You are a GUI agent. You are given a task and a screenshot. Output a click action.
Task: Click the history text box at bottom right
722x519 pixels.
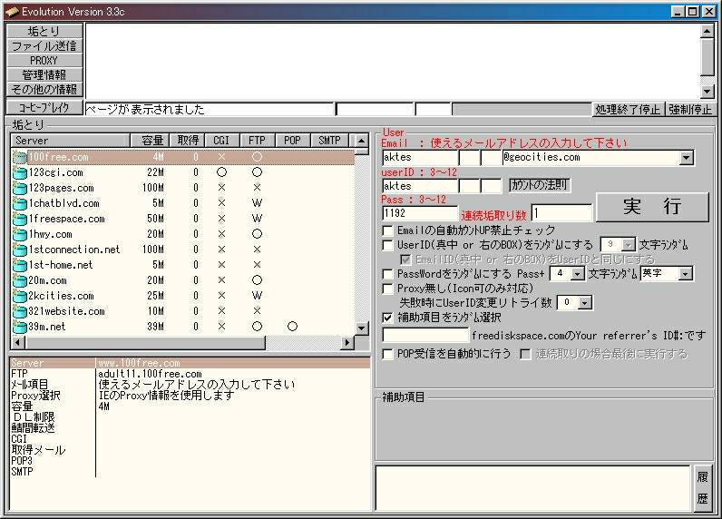coord(532,488)
